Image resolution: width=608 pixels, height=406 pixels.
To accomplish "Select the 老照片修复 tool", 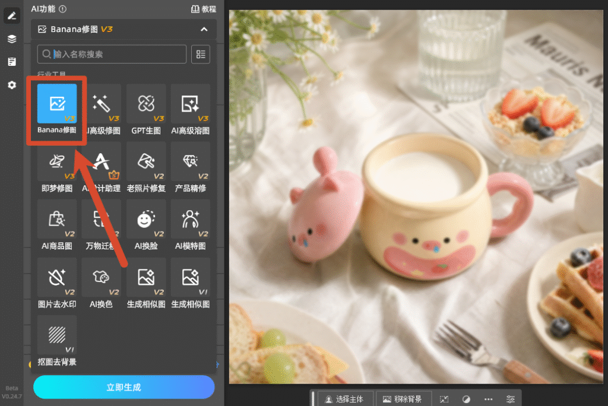I will [146, 161].
